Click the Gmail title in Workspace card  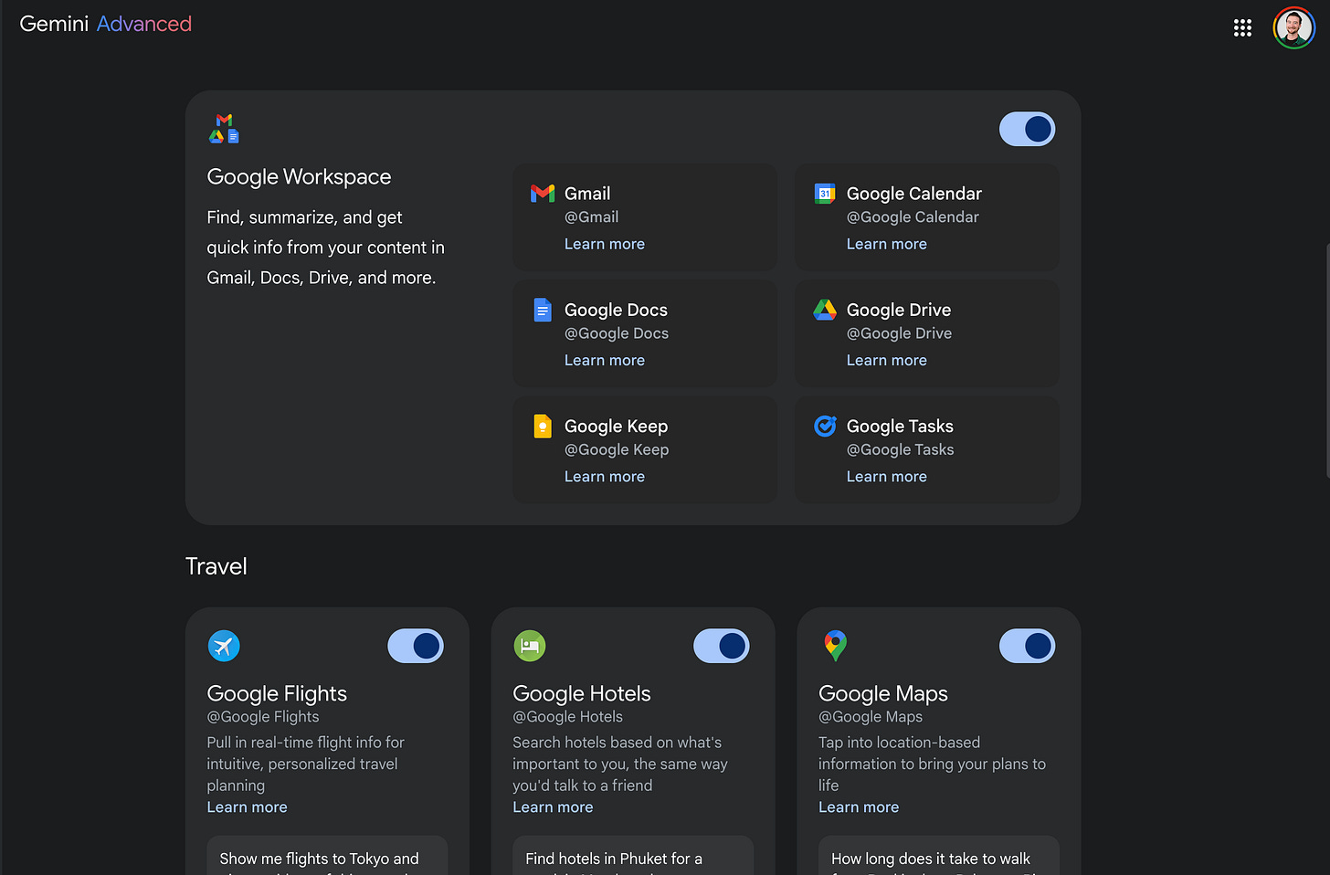587,194
